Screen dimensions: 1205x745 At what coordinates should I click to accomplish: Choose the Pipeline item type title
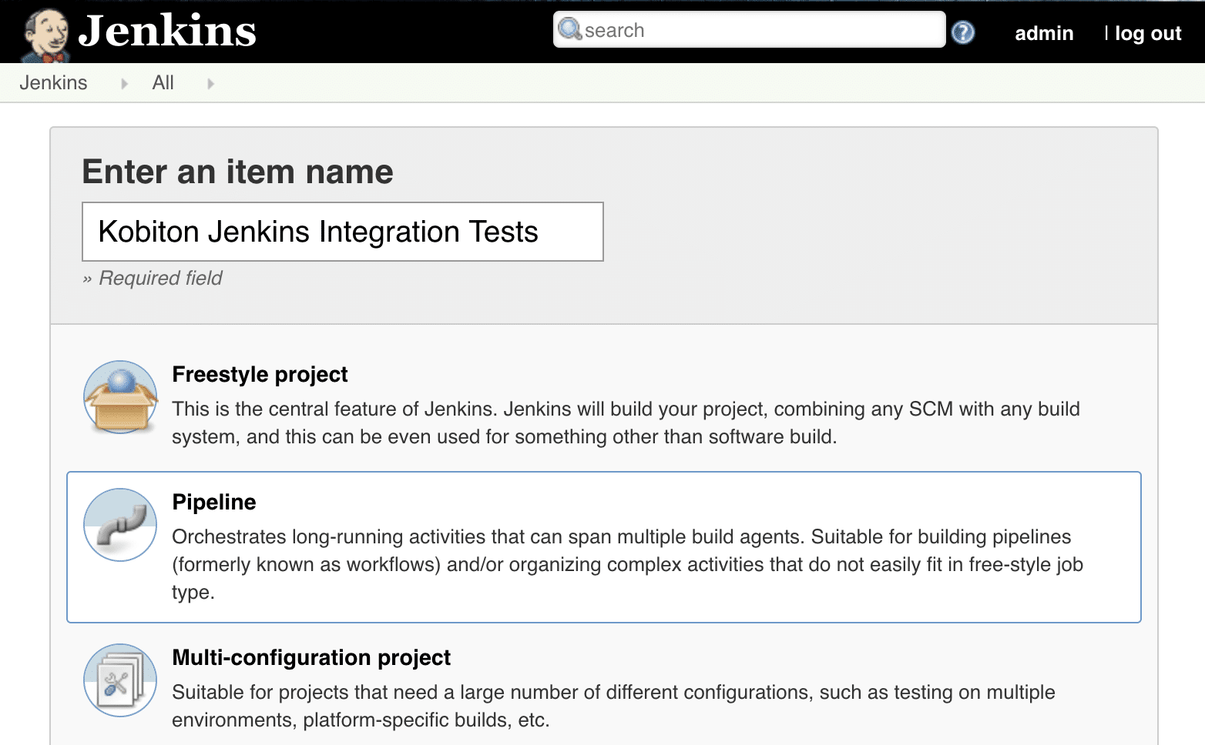(214, 502)
